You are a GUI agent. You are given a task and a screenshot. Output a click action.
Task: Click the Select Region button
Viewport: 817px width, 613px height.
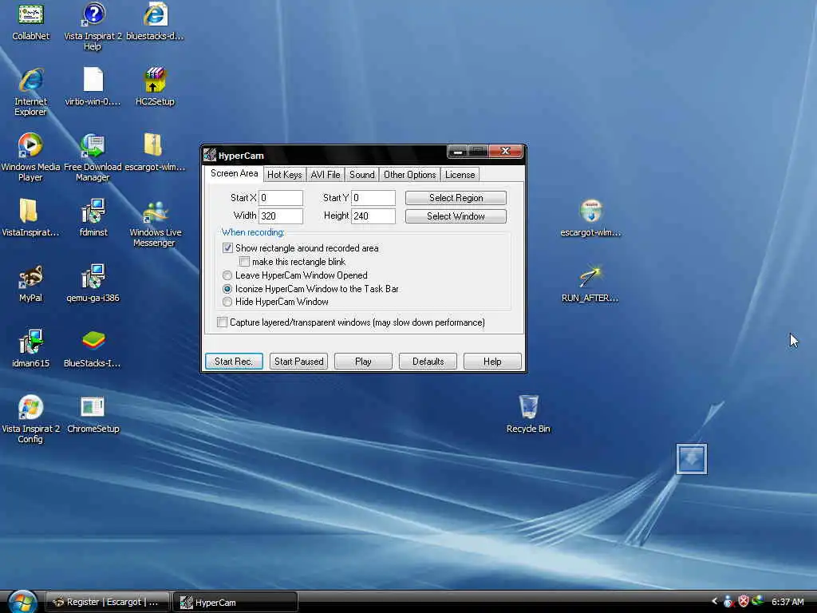(x=456, y=198)
